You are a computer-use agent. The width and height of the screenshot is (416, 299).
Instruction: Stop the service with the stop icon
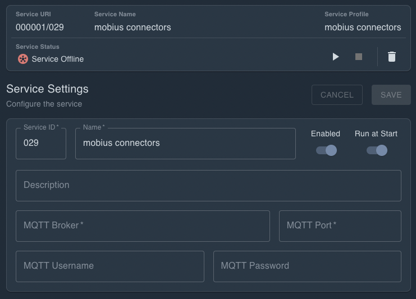[x=359, y=57]
